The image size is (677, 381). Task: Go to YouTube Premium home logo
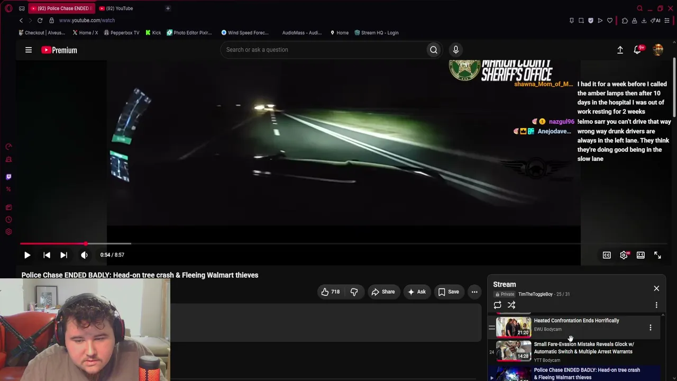(x=59, y=50)
